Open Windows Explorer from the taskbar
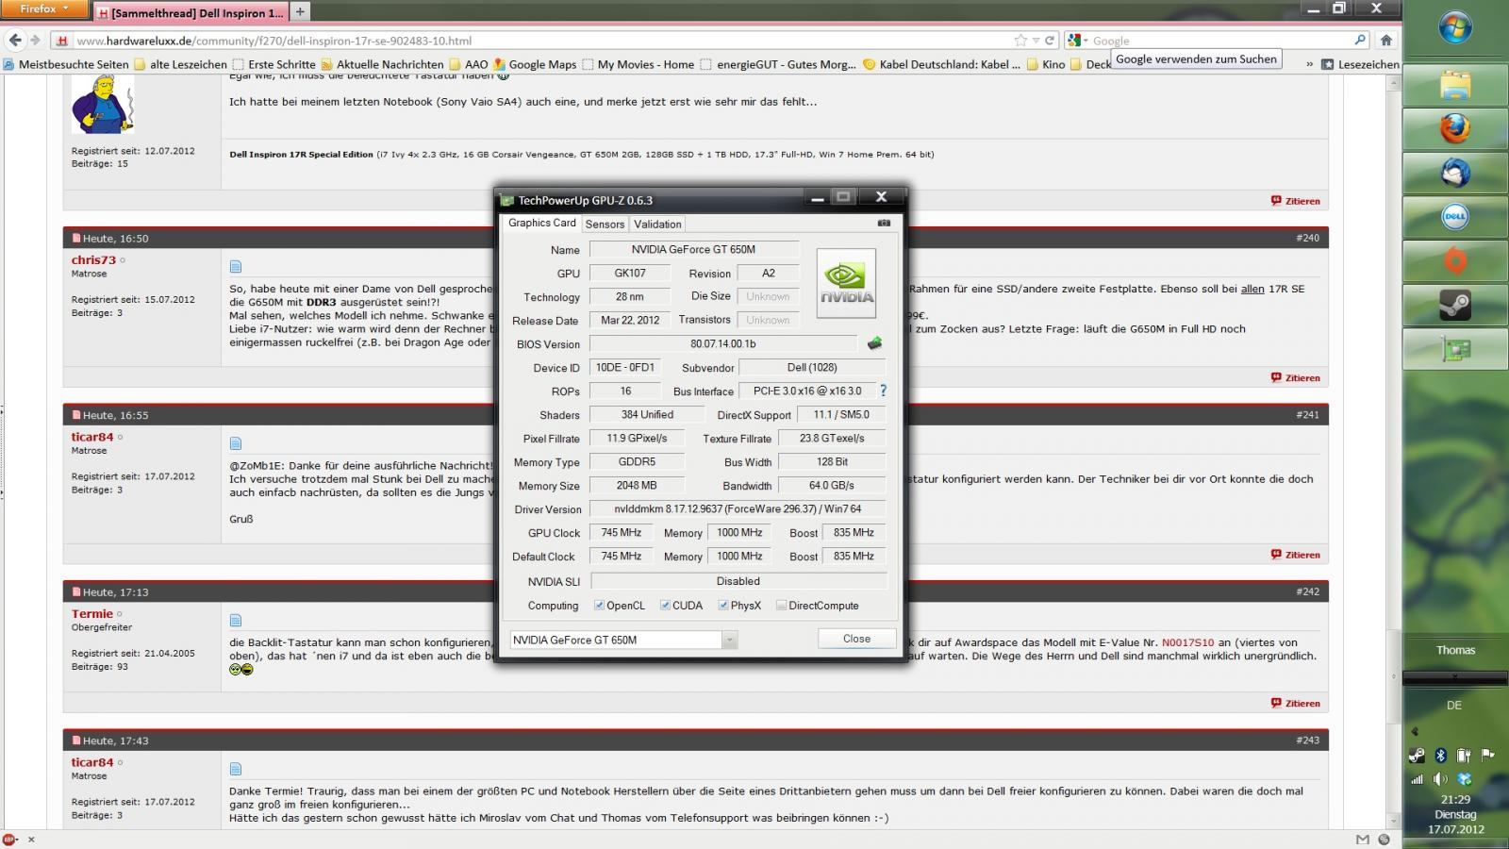This screenshot has height=849, width=1509. tap(1455, 84)
